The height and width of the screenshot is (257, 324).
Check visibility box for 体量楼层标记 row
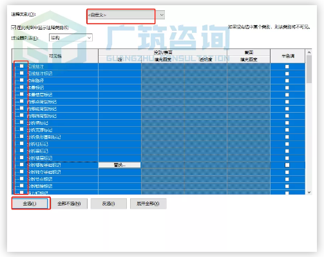(21, 94)
